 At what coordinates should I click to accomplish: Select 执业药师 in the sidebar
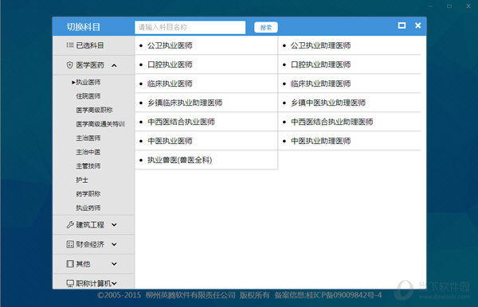(88, 208)
